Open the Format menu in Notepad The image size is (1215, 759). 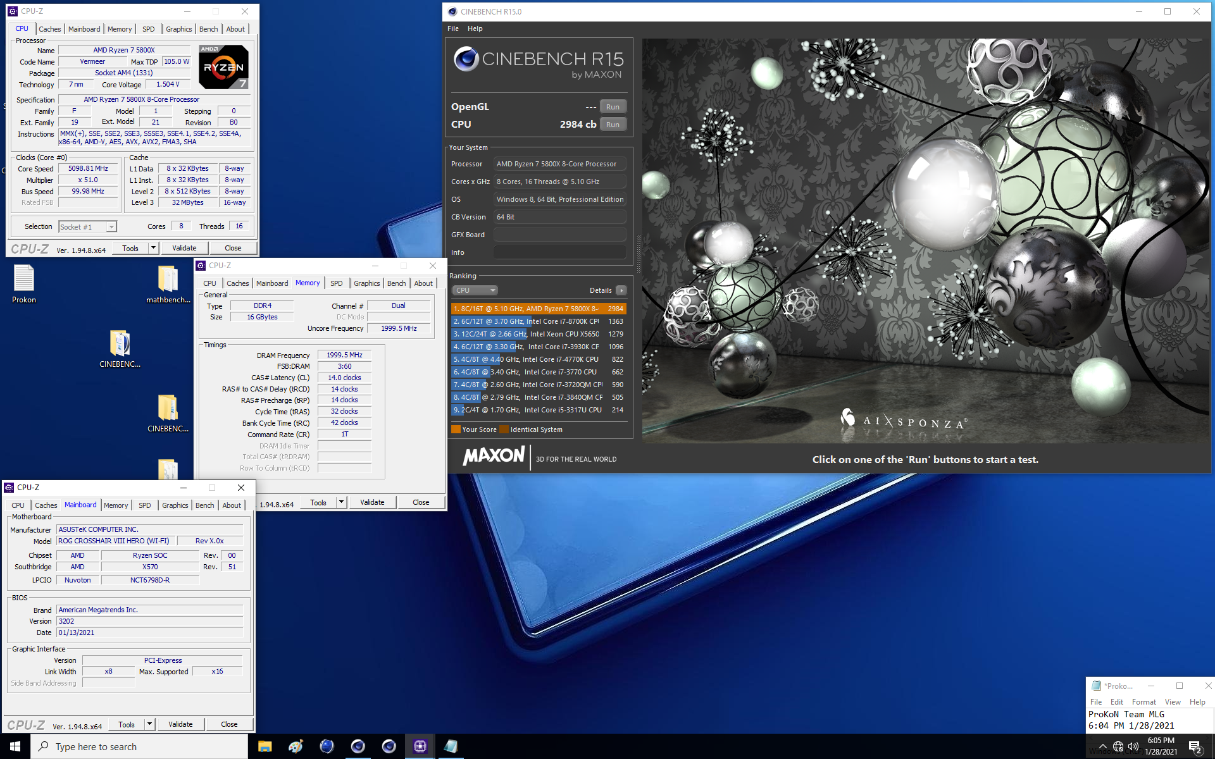(1143, 702)
